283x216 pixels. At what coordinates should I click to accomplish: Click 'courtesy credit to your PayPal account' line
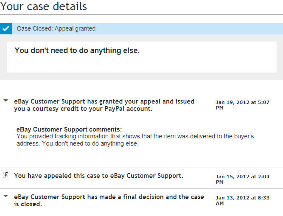(83, 109)
